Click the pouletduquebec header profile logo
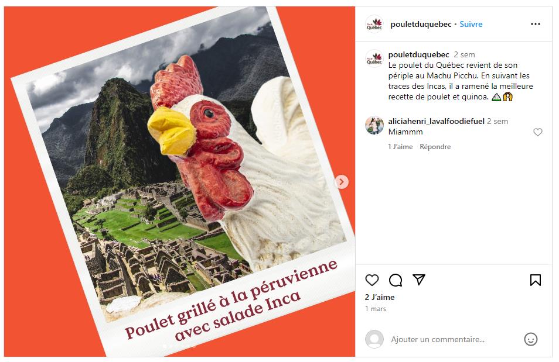The image size is (559, 362). [374, 24]
